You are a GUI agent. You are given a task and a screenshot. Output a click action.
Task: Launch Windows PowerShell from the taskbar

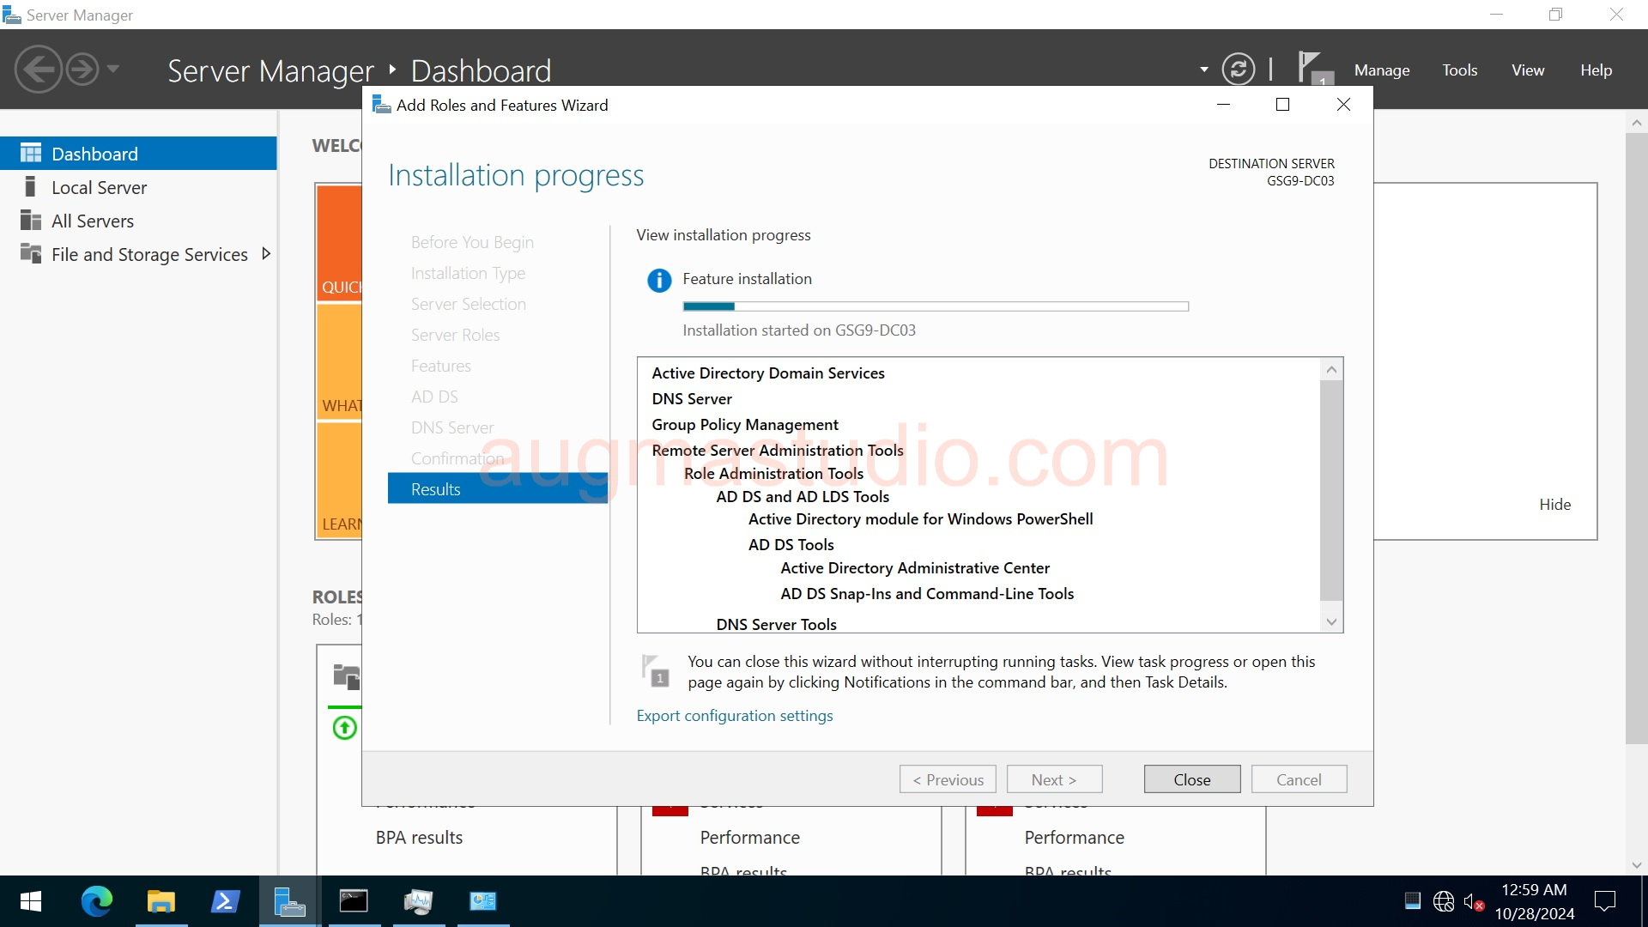pos(225,901)
